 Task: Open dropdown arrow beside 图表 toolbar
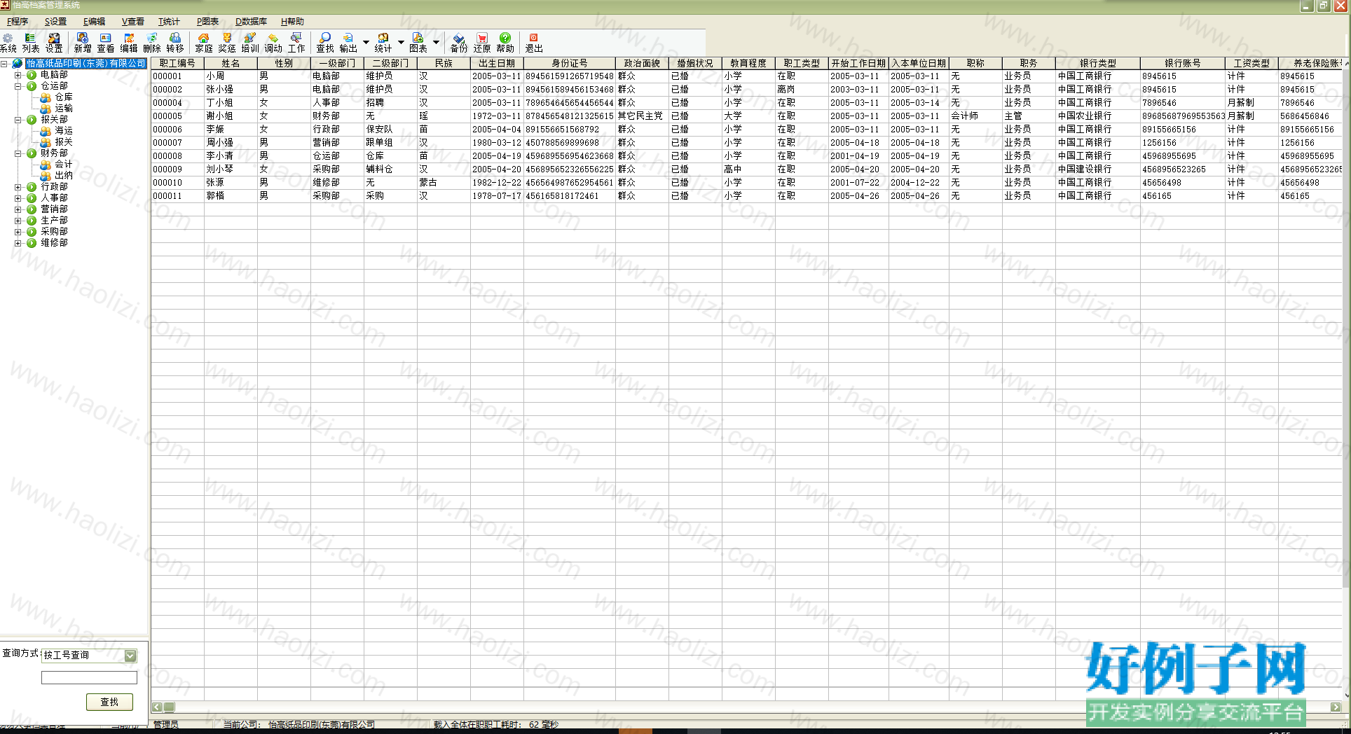coord(436,42)
